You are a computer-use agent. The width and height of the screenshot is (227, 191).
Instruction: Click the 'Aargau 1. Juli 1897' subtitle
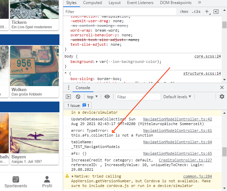click(27, 161)
